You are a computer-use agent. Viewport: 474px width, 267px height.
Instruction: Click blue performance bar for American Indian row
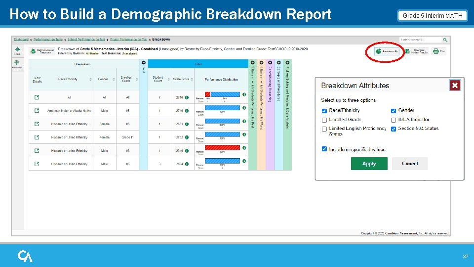coord(222,108)
